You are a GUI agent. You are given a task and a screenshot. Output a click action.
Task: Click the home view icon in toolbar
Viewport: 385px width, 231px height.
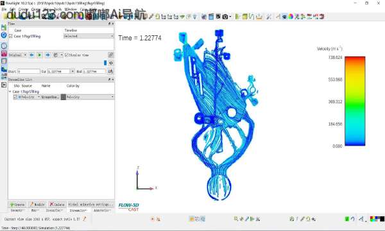(158, 17)
